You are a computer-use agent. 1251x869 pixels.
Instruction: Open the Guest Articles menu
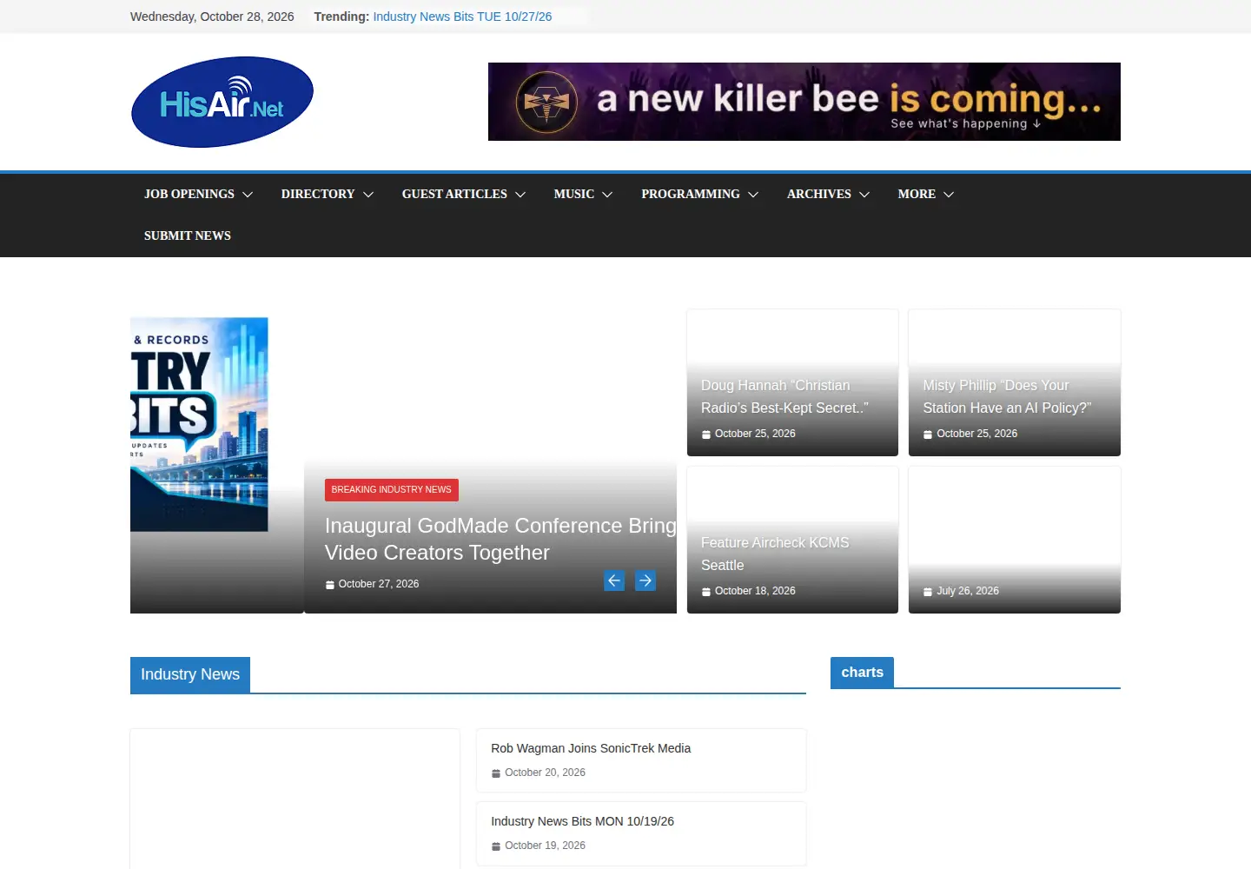click(454, 194)
